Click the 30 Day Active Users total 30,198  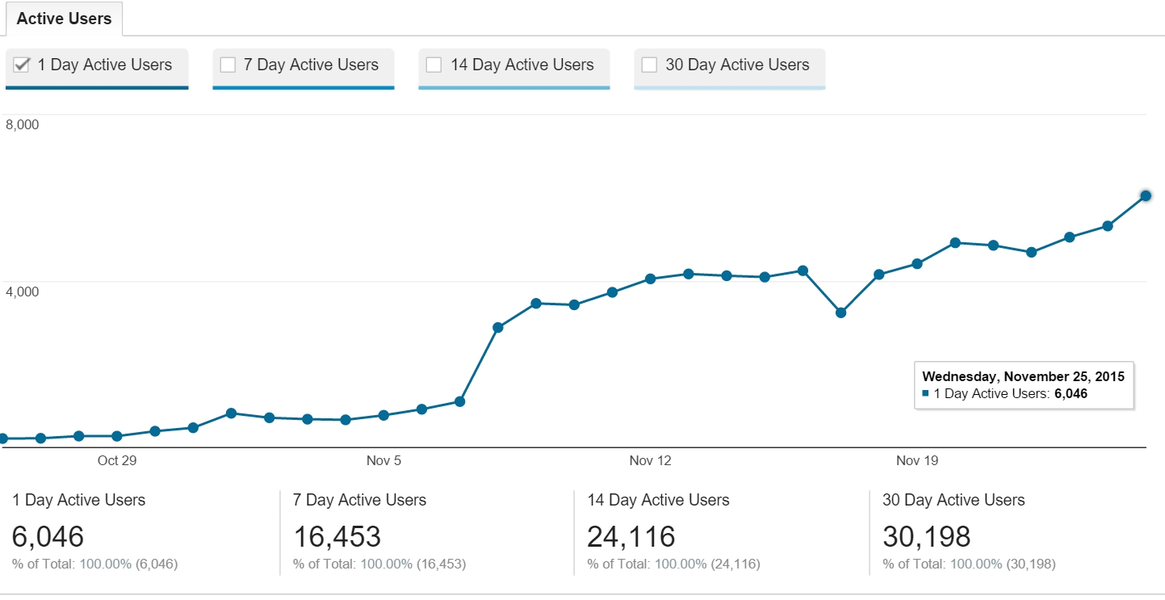pos(926,536)
